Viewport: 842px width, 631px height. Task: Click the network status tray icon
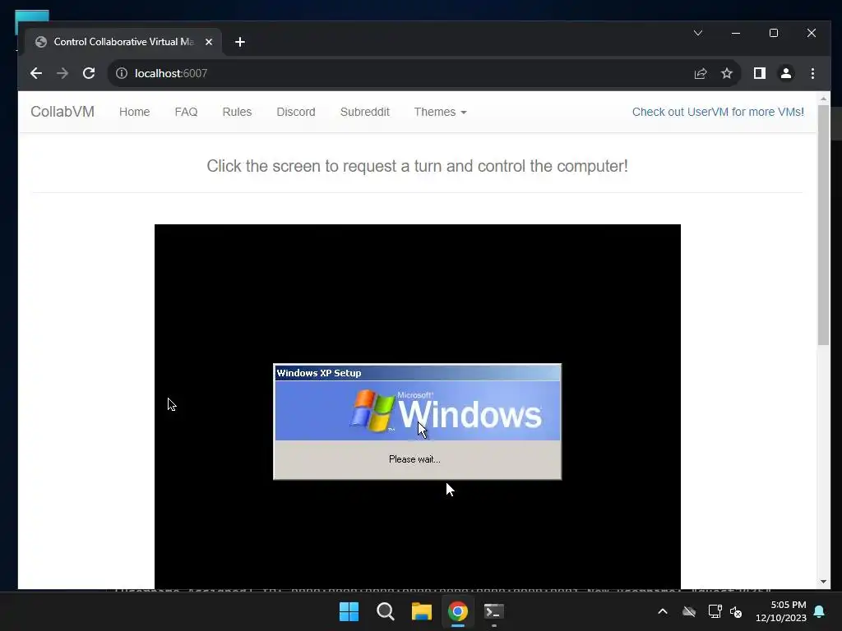coord(715,611)
